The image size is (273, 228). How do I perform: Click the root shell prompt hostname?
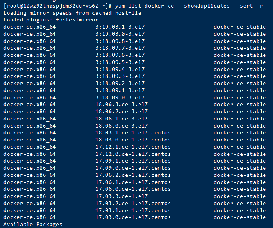point(57,6)
